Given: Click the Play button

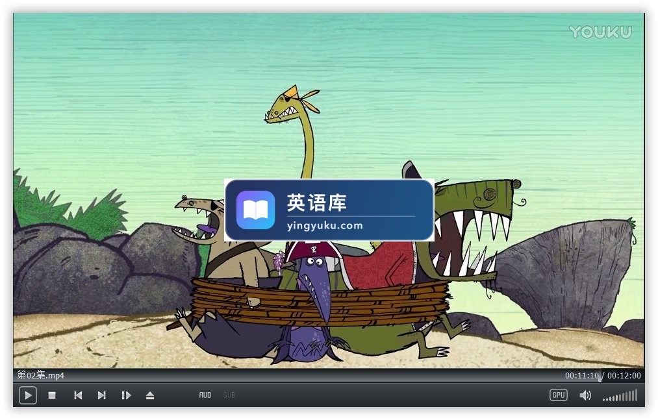Looking at the screenshot, I should point(28,395).
